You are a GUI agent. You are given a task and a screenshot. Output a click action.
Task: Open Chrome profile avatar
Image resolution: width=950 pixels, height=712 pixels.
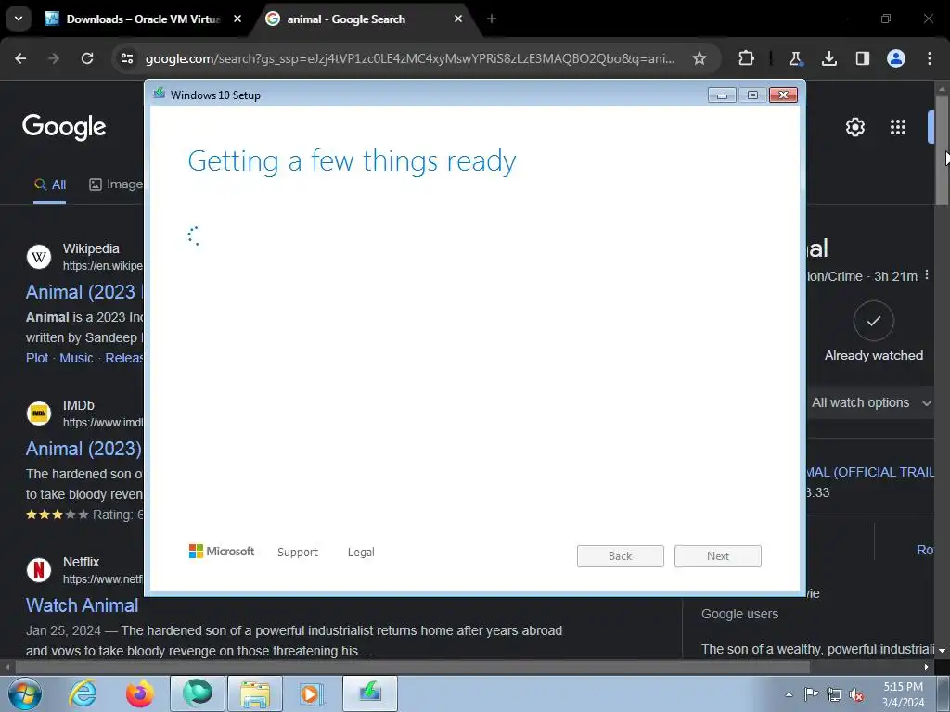pyautogui.click(x=896, y=58)
